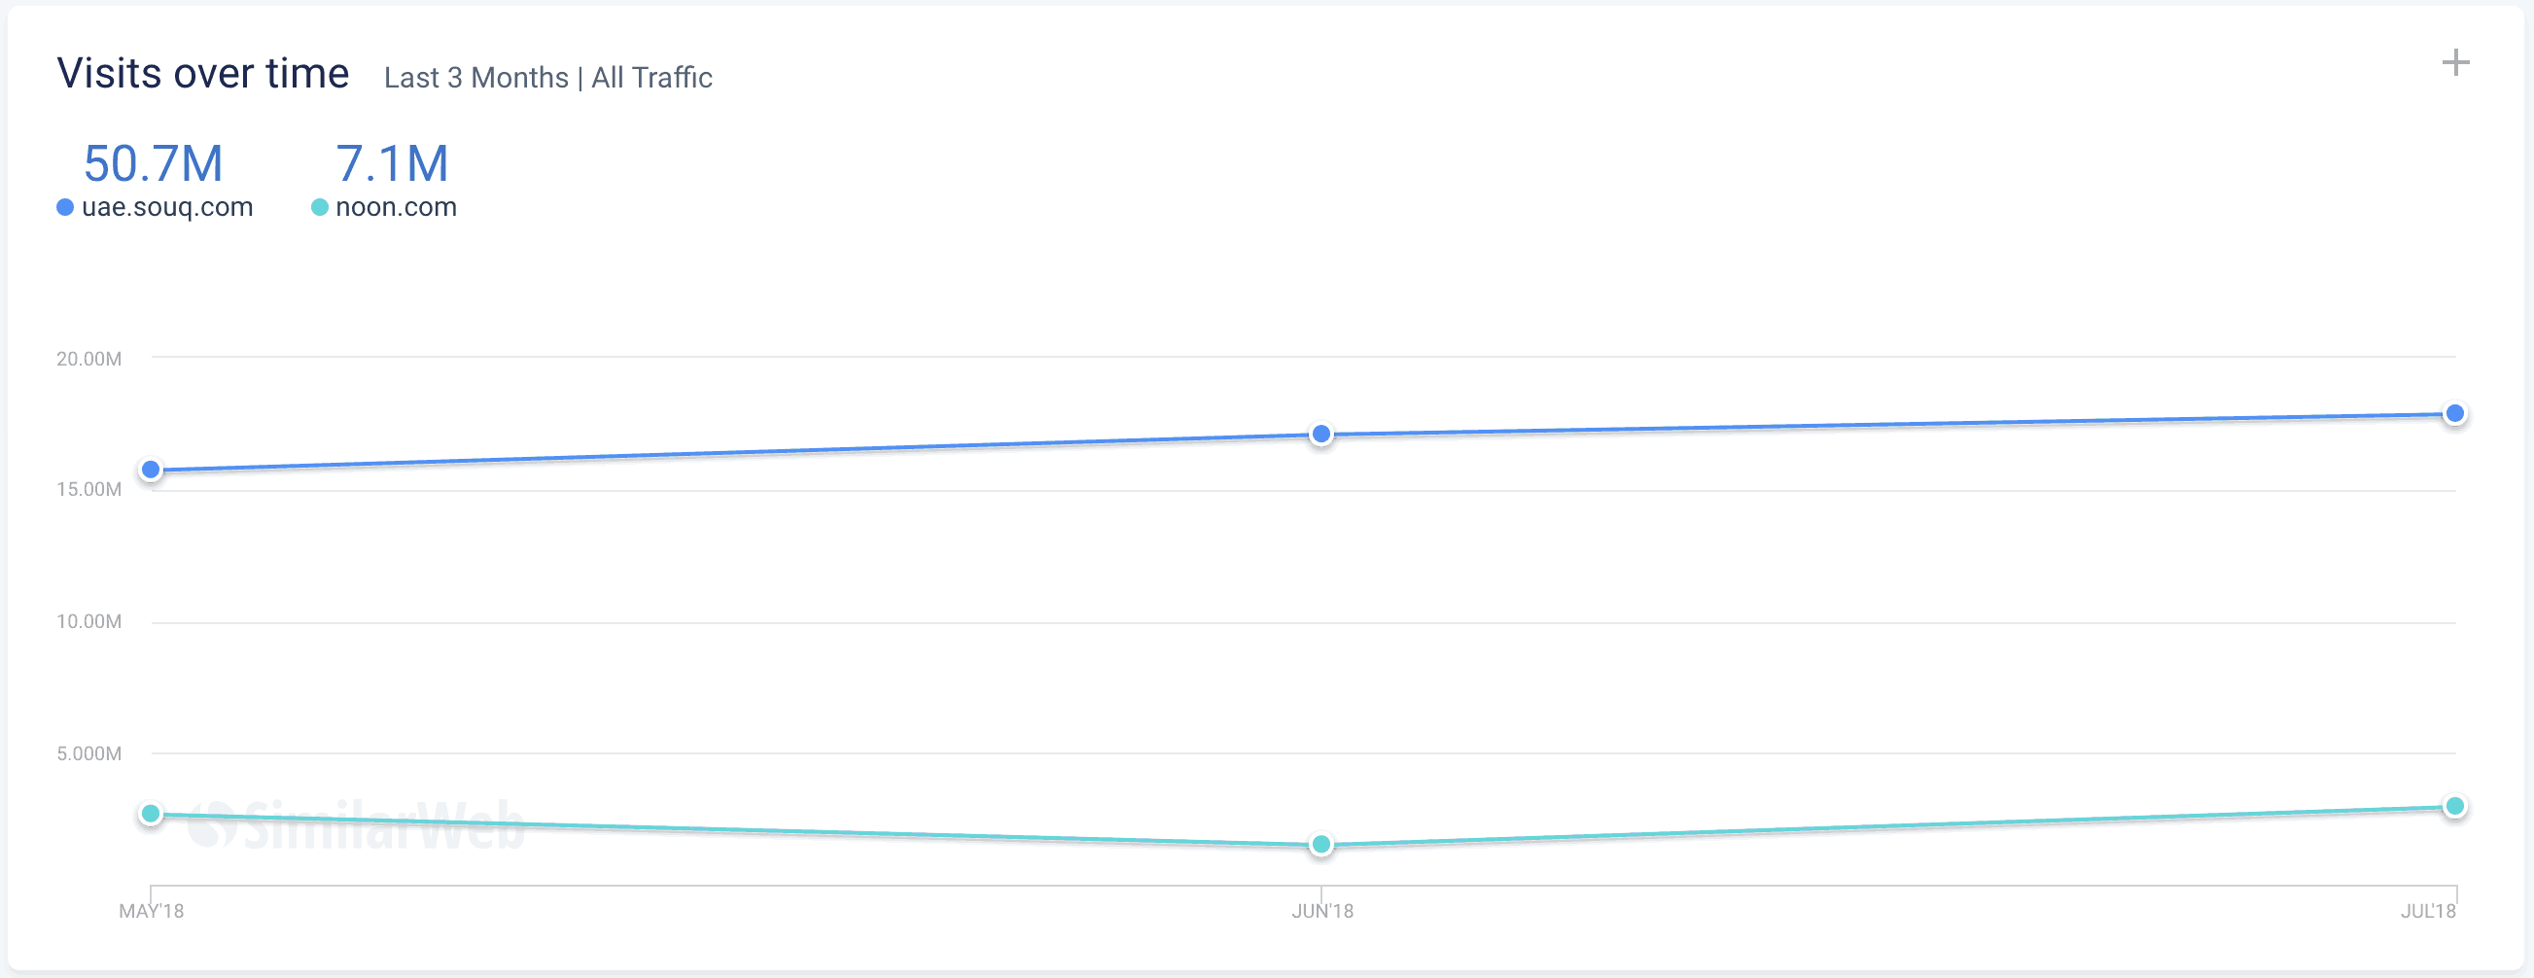The width and height of the screenshot is (2534, 978).
Task: Click the blue uae.souq.com legend dot
Action: [x=65, y=207]
